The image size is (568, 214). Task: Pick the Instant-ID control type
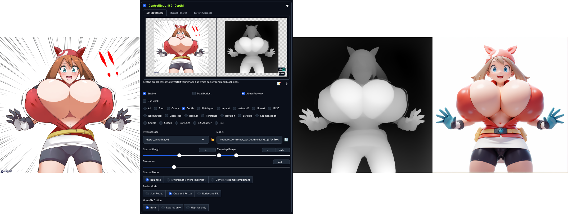tap(235, 108)
